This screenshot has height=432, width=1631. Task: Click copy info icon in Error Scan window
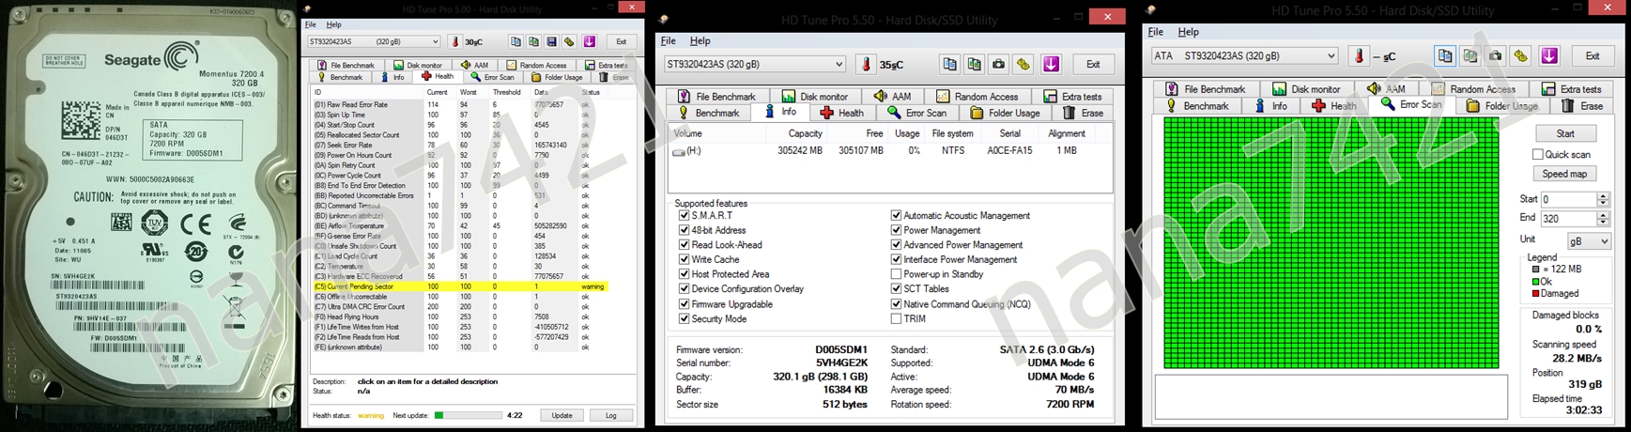point(1445,56)
